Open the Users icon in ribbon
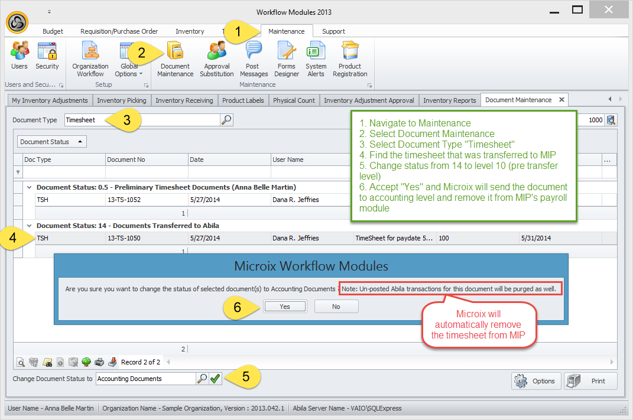The image size is (633, 420). [x=20, y=57]
